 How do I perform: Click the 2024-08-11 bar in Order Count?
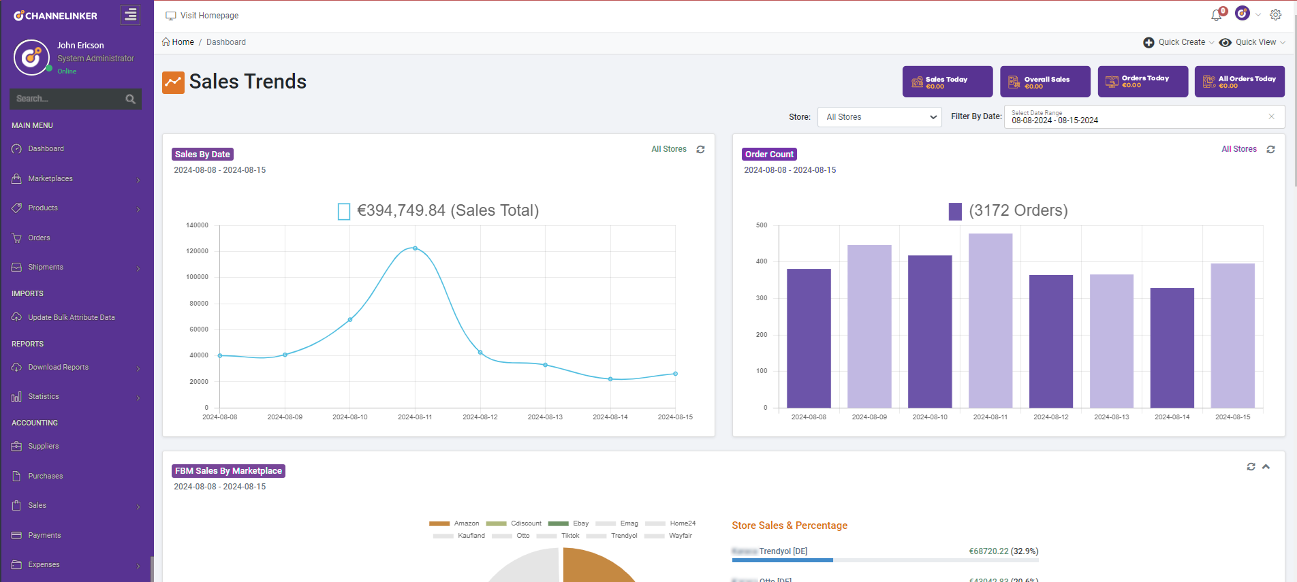point(990,321)
